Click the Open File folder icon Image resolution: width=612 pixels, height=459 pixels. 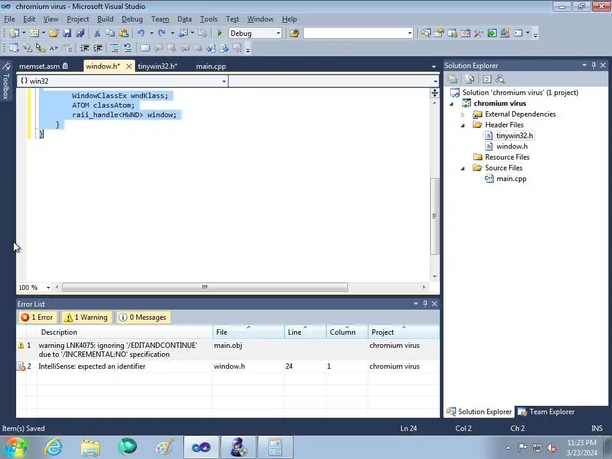(x=53, y=33)
